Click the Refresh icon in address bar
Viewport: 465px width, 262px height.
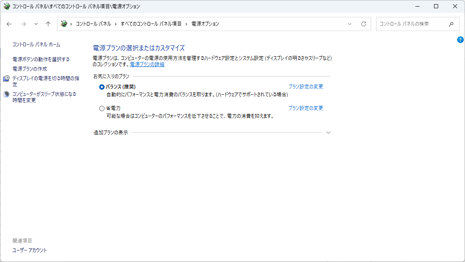364,24
